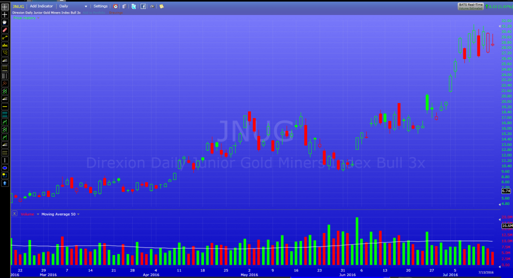Open the Add Indicator menu
This screenshot has width=513, height=278.
41,6
